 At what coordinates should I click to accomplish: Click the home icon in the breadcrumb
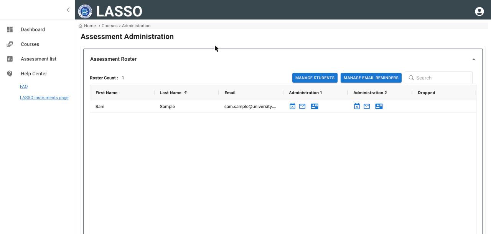81,26
